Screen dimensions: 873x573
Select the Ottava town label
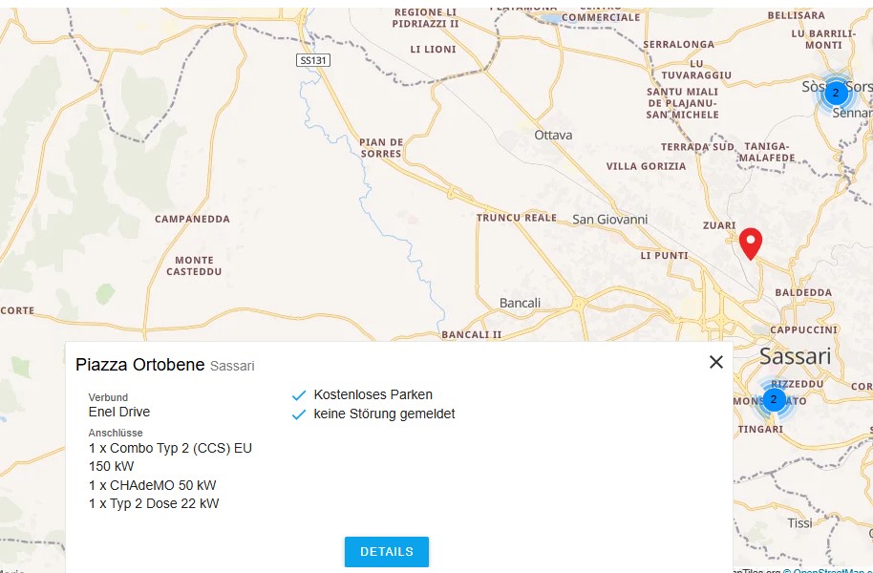pyautogui.click(x=553, y=135)
